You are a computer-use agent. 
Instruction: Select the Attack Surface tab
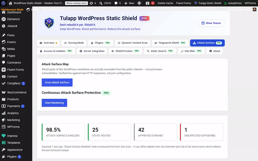click(x=207, y=43)
